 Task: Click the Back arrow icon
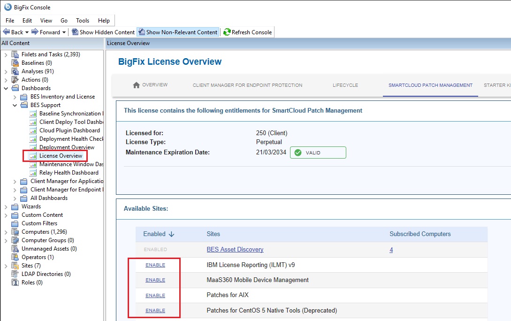pyautogui.click(x=6, y=31)
